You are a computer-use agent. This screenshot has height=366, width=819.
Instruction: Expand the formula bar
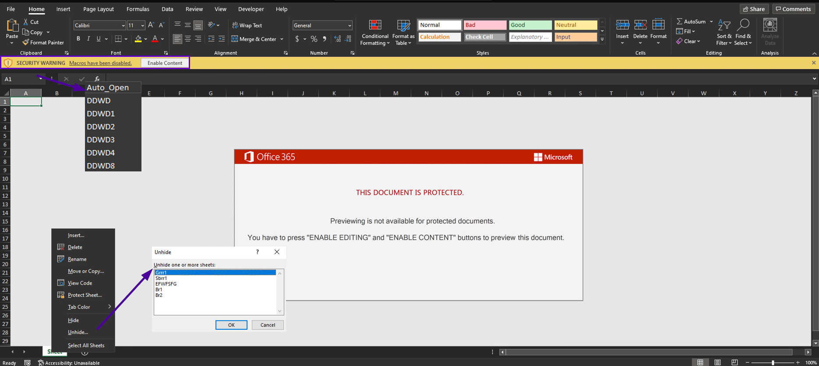[x=814, y=79]
